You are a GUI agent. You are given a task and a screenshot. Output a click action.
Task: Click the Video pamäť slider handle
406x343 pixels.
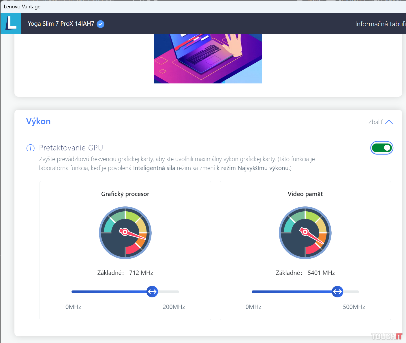[x=337, y=292]
